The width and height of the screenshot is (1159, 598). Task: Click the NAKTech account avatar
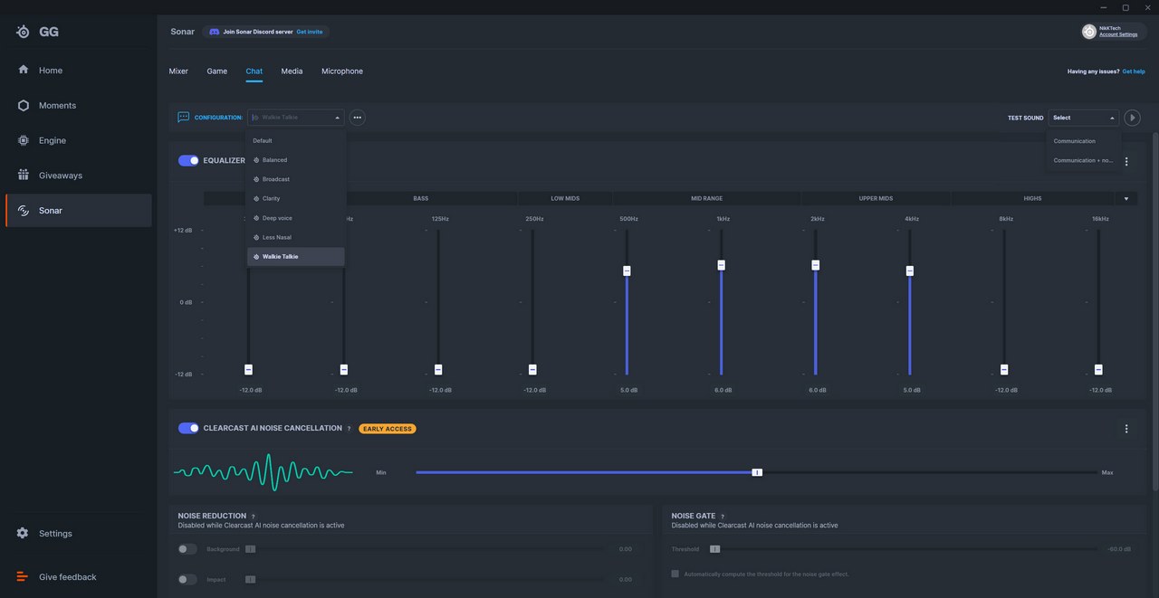pos(1089,32)
